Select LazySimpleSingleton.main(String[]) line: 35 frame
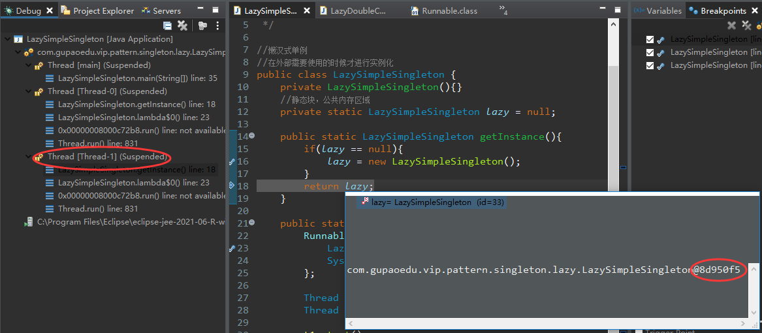The width and height of the screenshot is (762, 333). (138, 78)
